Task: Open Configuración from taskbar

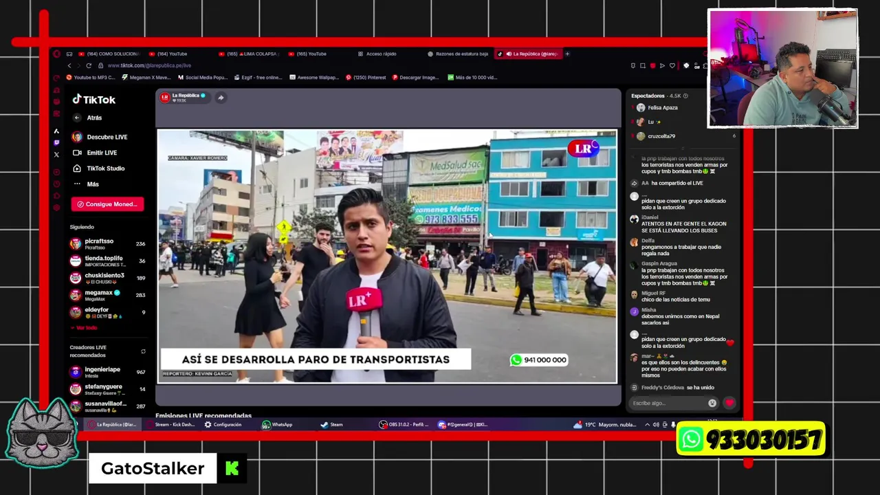Action: coord(223,425)
